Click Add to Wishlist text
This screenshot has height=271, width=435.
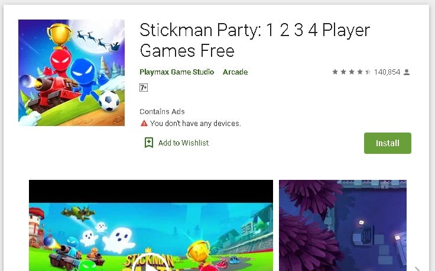coord(183,143)
